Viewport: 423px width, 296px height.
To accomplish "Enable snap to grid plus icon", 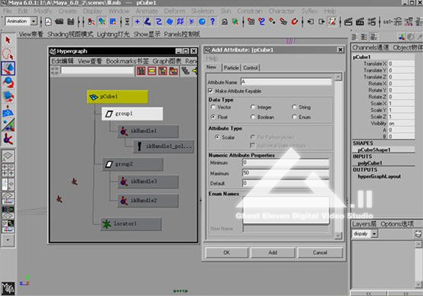I will [137, 21].
